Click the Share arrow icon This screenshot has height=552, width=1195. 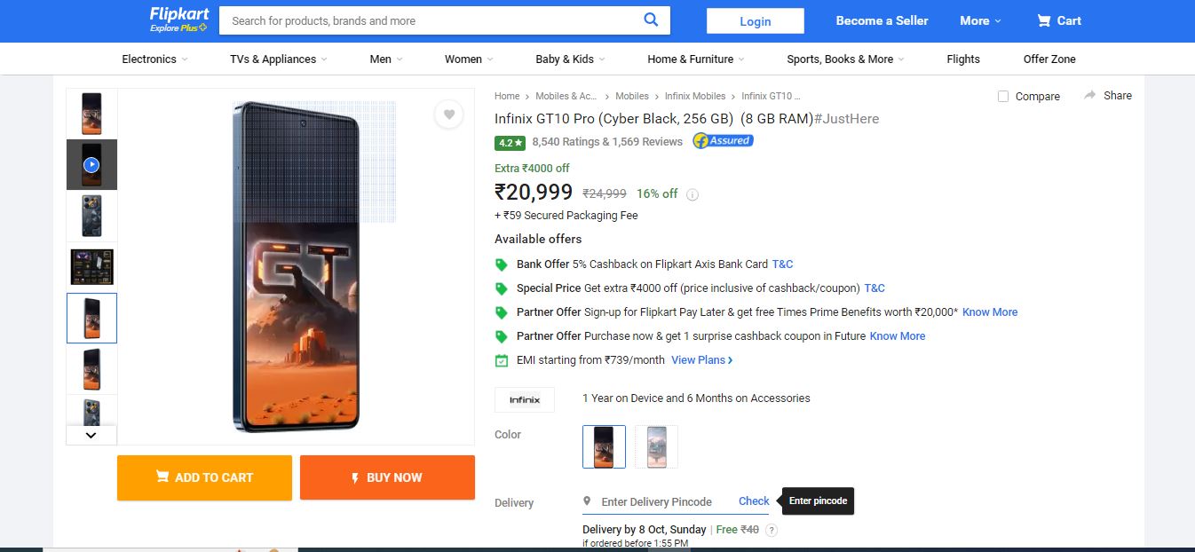click(x=1089, y=95)
